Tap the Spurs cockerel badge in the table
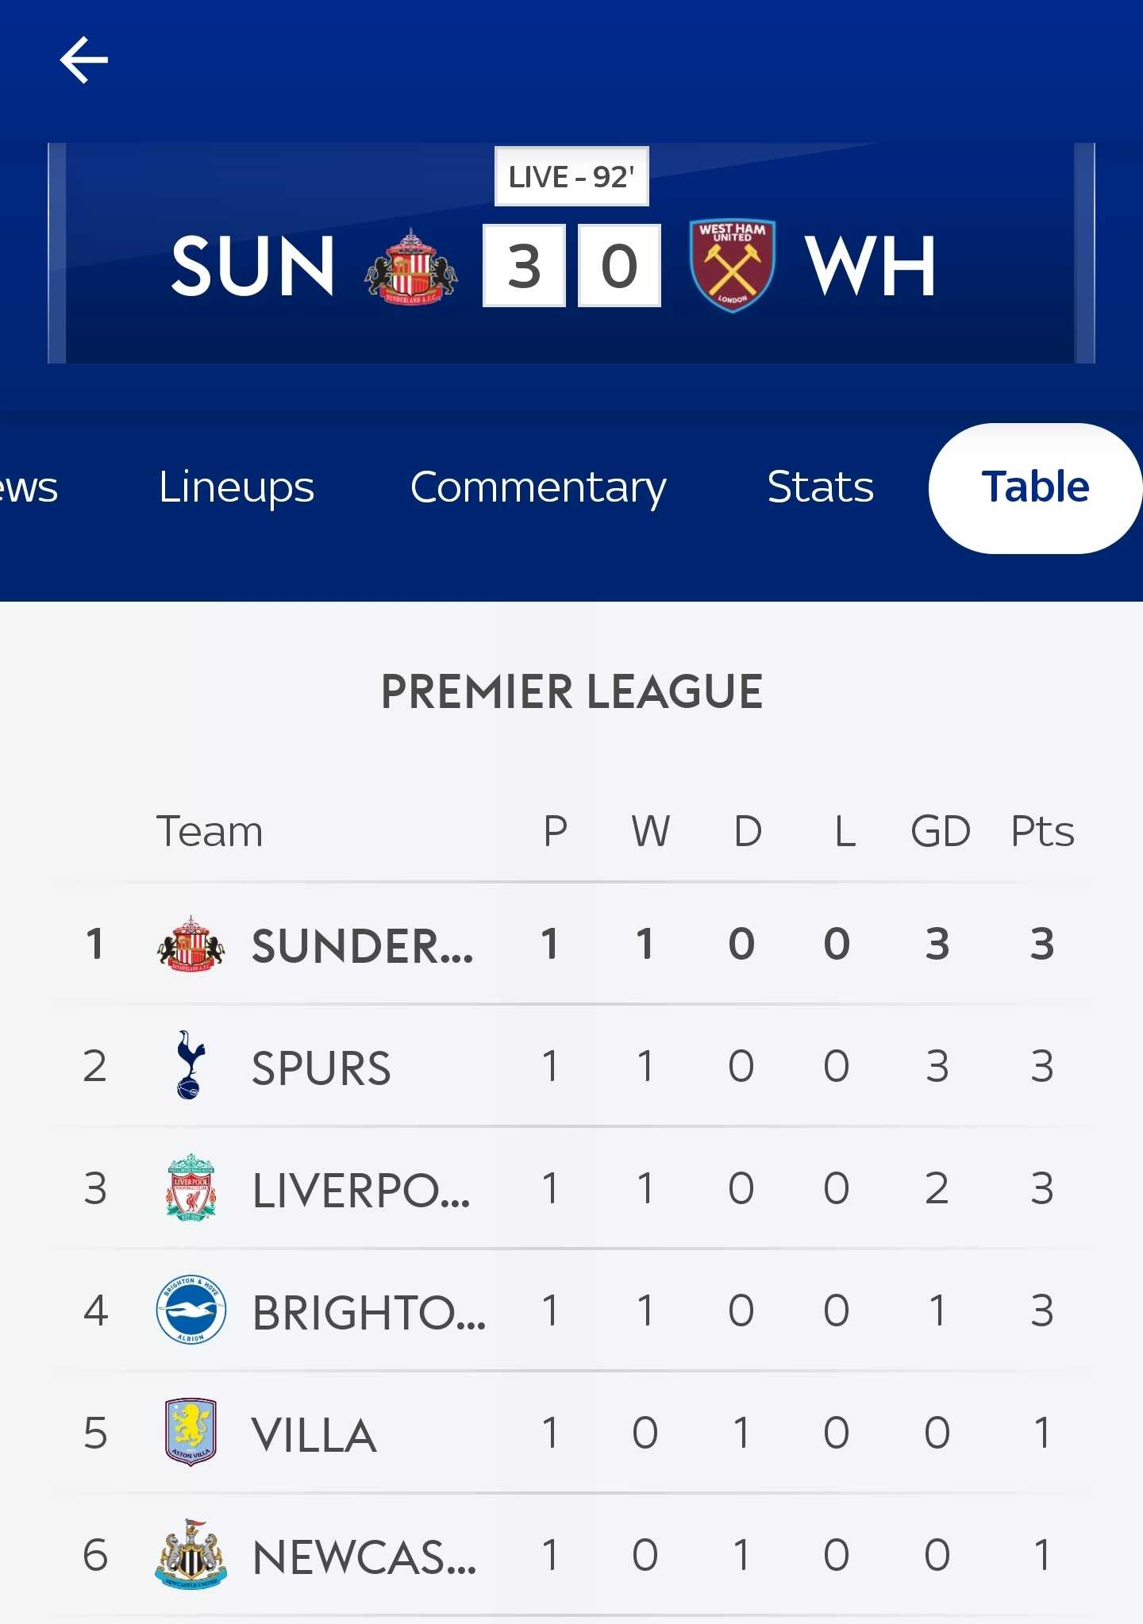Viewport: 1143px width, 1624px height. [190, 1065]
